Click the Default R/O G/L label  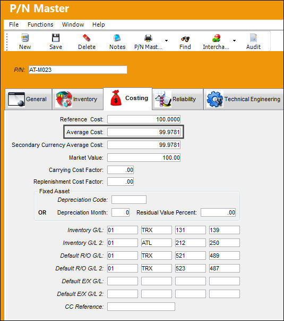click(82, 256)
